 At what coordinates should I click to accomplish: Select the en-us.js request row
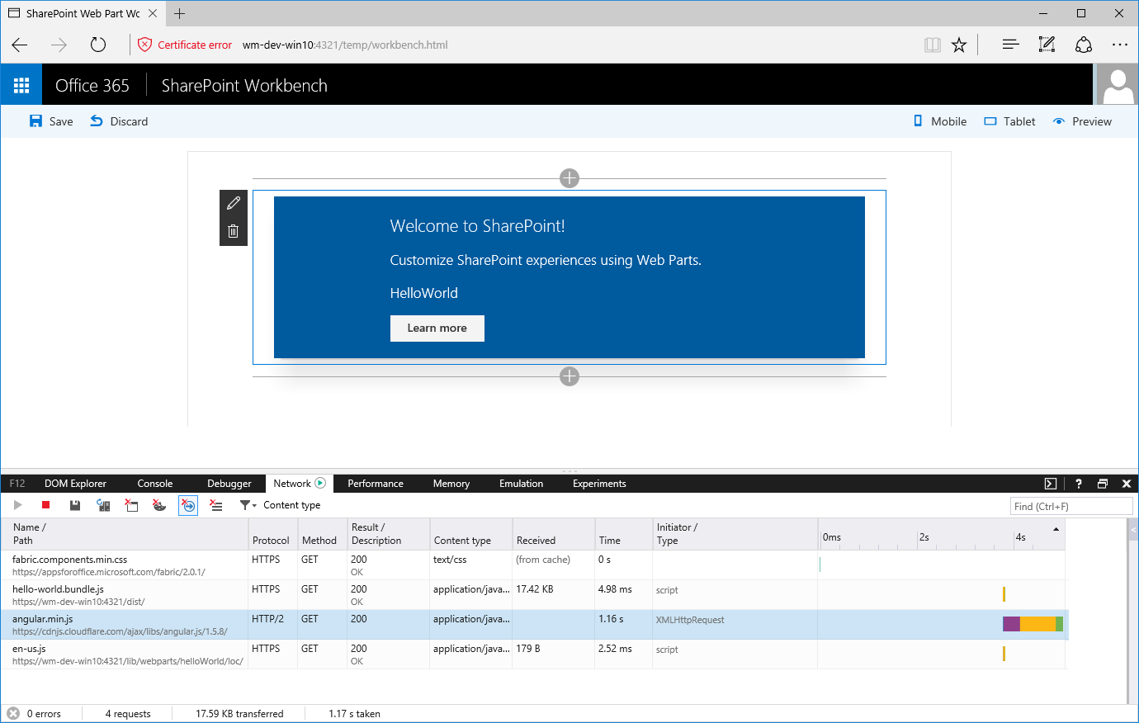(533, 654)
